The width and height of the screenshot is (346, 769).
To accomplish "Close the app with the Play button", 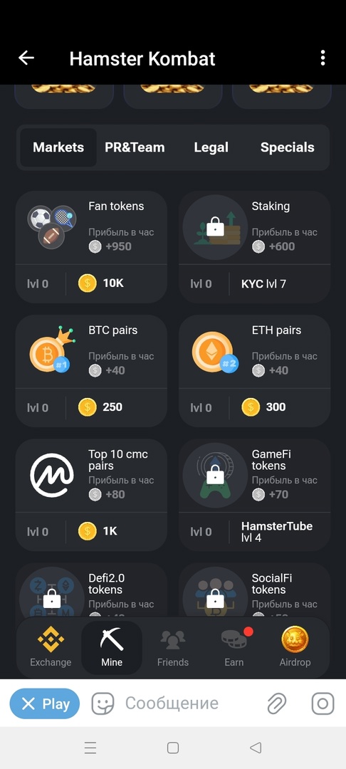I will coord(45,703).
